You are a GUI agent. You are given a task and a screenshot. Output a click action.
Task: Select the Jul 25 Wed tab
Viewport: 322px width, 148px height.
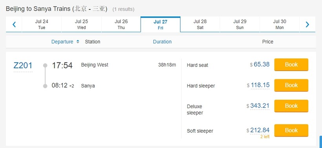coord(82,24)
